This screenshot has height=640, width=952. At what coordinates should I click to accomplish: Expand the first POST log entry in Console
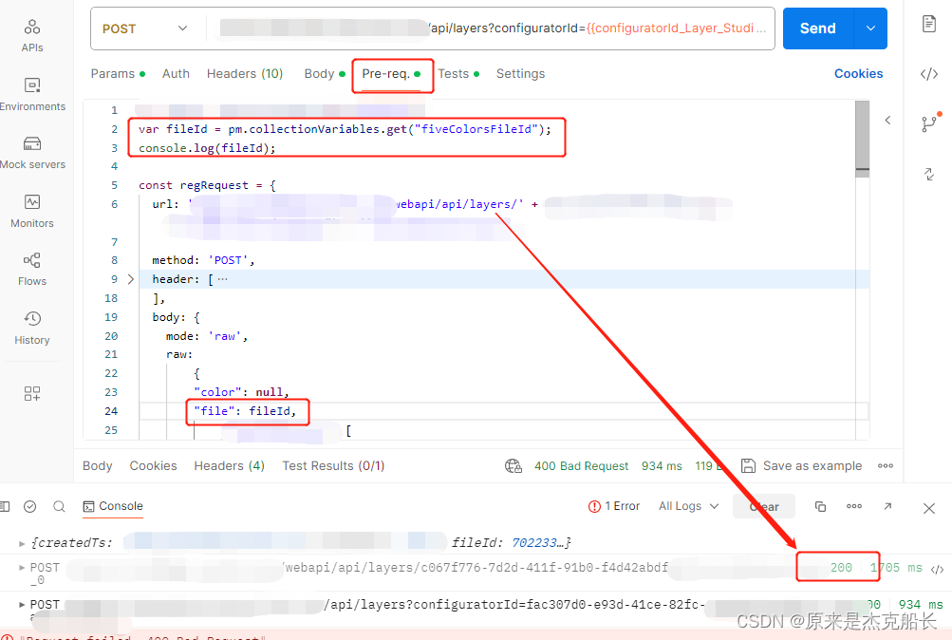point(21,567)
